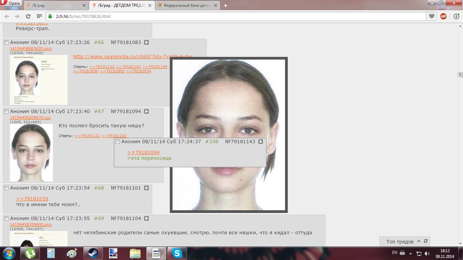This screenshot has height=260, width=463.
Task: Follow reply link >>79182893
Action: tap(112, 71)
